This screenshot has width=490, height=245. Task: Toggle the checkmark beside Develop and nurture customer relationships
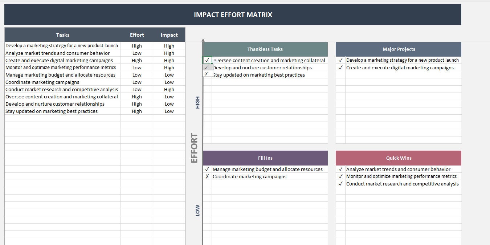click(x=207, y=68)
